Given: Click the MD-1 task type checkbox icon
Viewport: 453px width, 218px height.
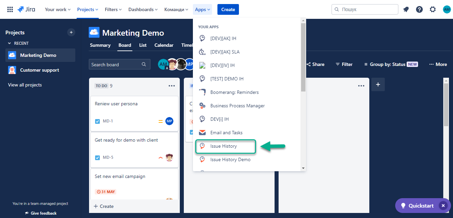Looking at the screenshot, I should click(x=97, y=121).
